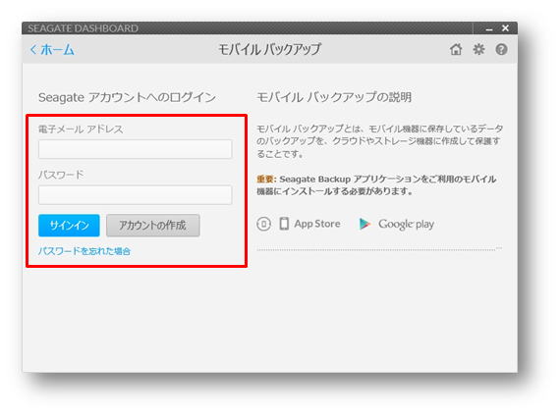Open the Google play text link
This screenshot has height=414, width=559.
pyautogui.click(x=406, y=225)
